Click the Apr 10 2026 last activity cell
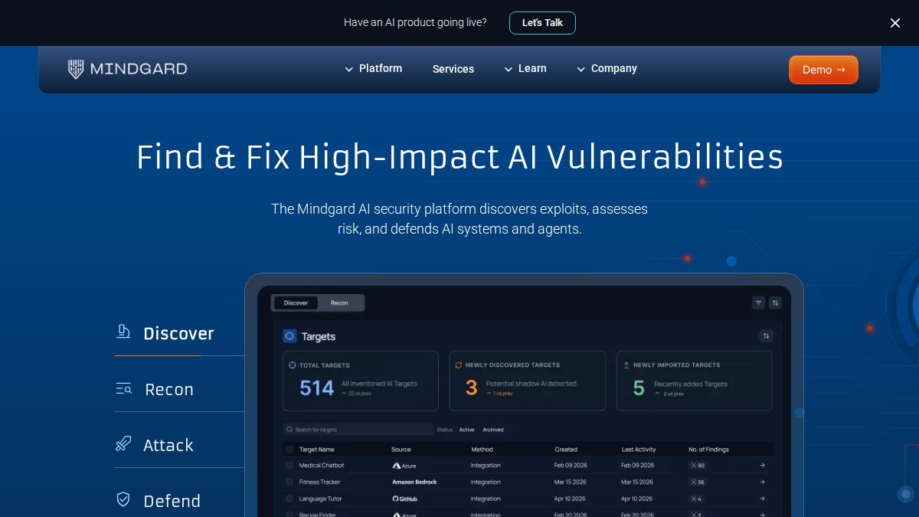 638,499
